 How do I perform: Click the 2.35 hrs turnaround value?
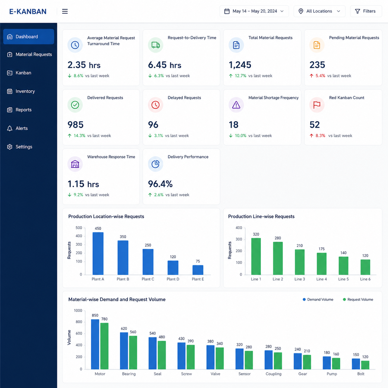84,65
